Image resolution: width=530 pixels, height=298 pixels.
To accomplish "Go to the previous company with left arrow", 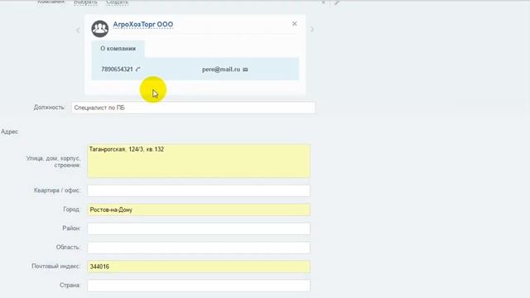I will click(78, 30).
